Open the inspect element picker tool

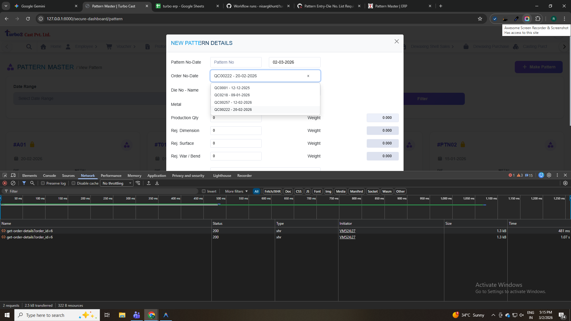click(x=5, y=175)
